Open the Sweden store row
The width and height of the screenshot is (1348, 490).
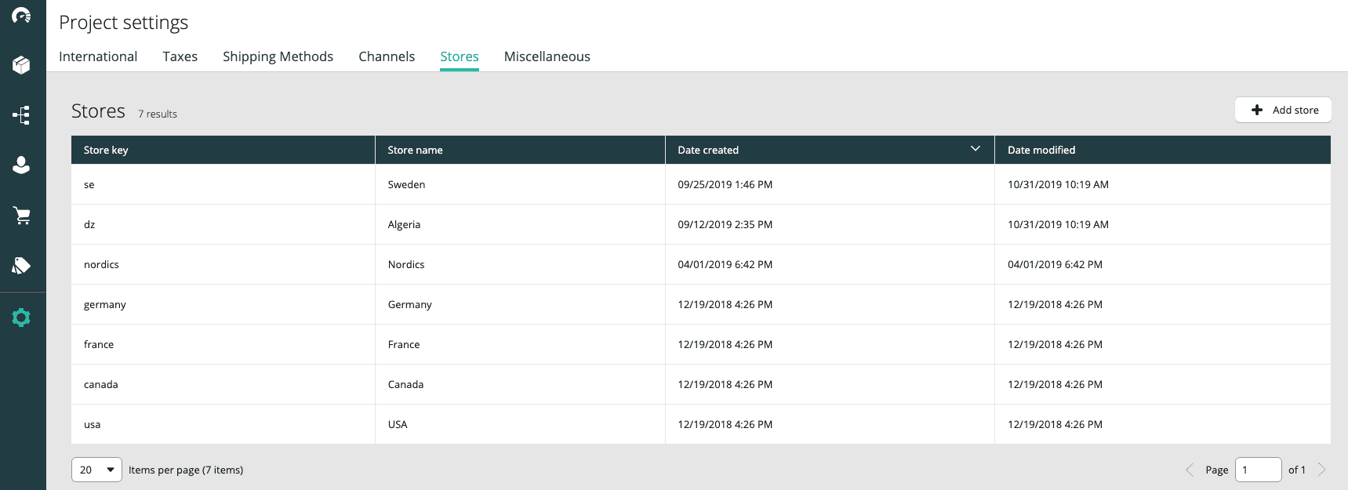[x=406, y=184]
